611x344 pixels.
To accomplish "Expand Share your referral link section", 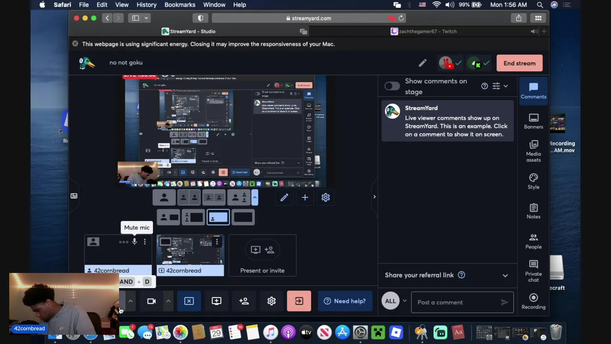I will coord(505,275).
